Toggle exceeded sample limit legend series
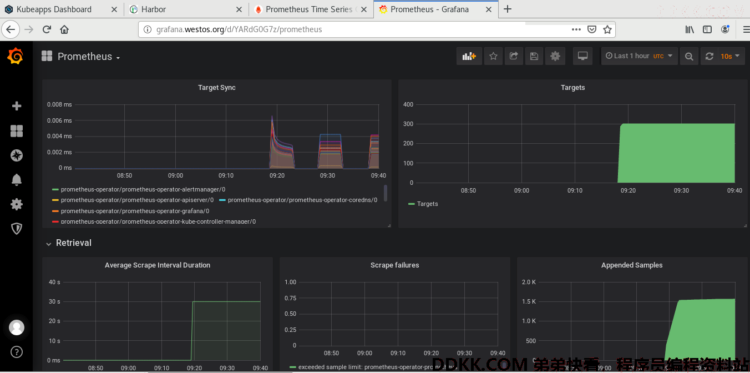Viewport: 750px width, 373px height. click(x=377, y=367)
